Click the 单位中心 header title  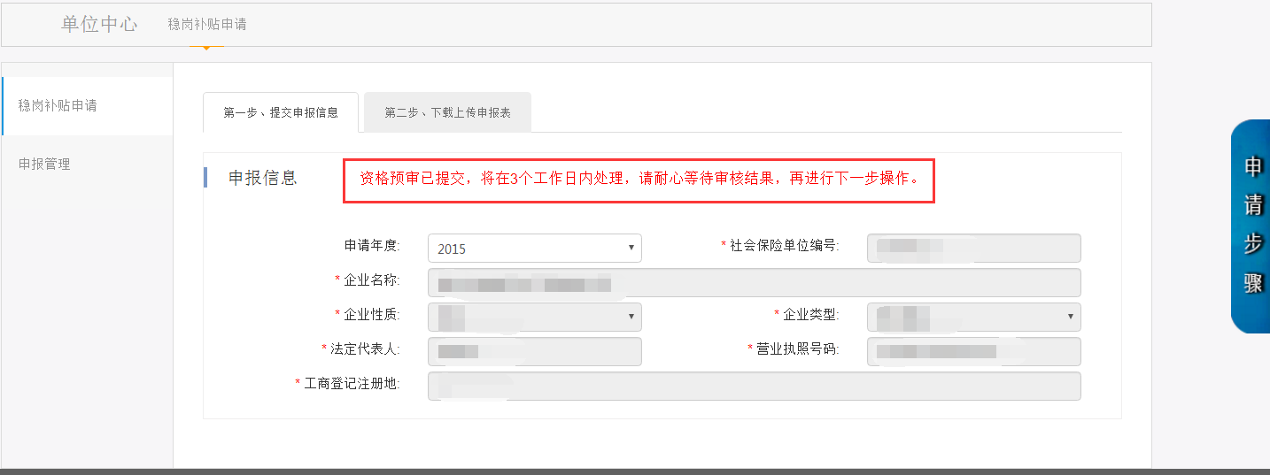99,24
